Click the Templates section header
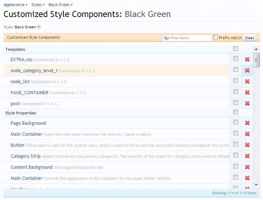This screenshot has width=263, height=200. [15, 49]
